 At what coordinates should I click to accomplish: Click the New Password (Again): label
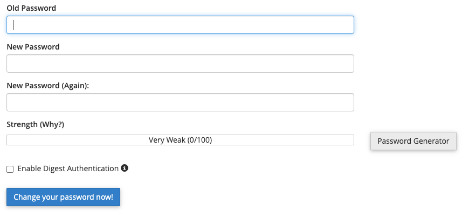point(48,86)
